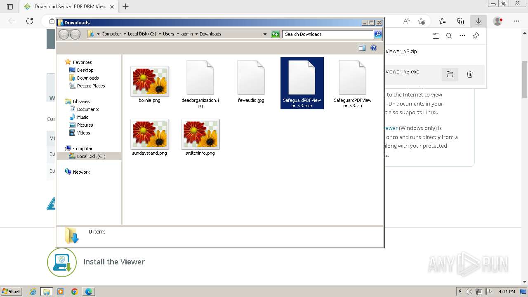The width and height of the screenshot is (528, 297).
Task: Click the green refresh button beside address bar
Action: pyautogui.click(x=275, y=34)
